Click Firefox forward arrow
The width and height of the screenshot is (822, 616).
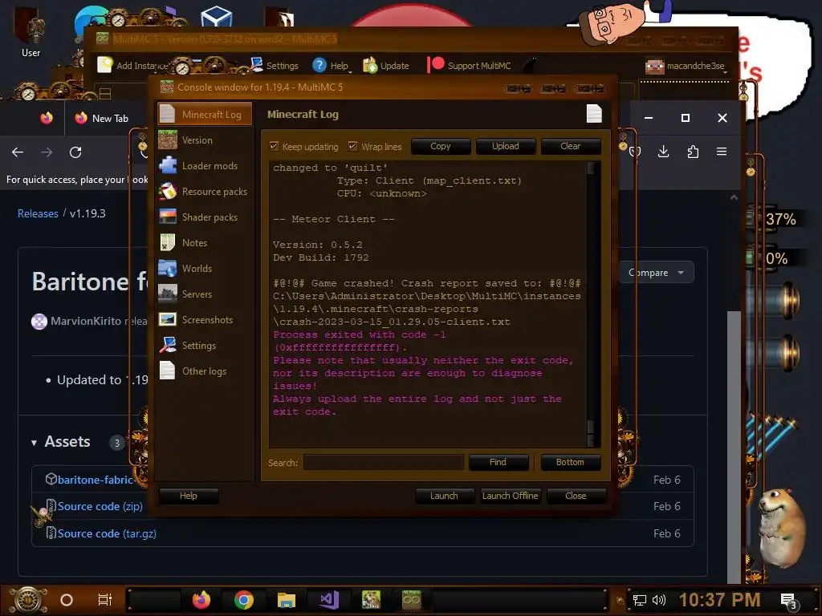tap(47, 152)
